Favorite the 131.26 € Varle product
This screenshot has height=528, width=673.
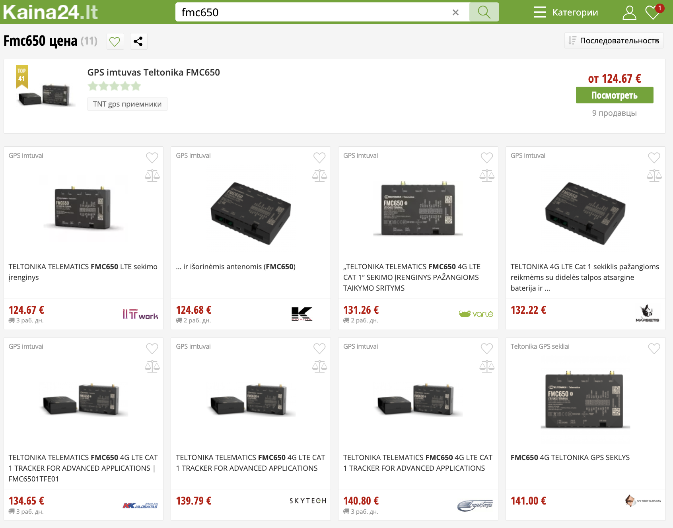click(x=487, y=158)
